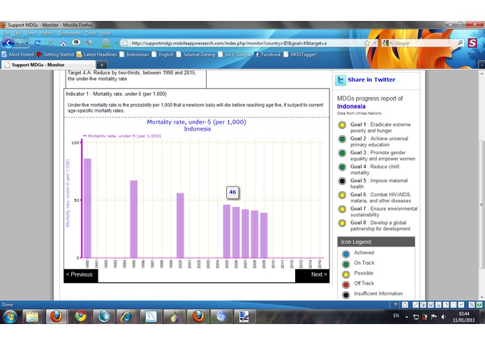
Task: Open back/forward history dropdown arrow
Action: (27, 43)
